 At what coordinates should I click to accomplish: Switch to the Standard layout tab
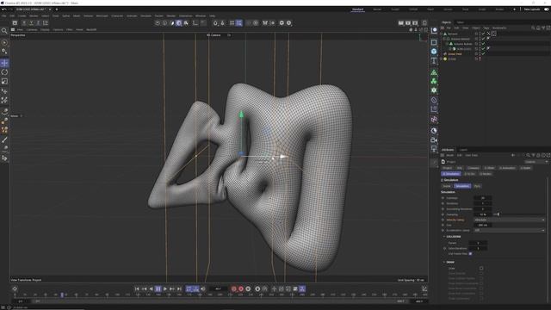[x=358, y=9]
